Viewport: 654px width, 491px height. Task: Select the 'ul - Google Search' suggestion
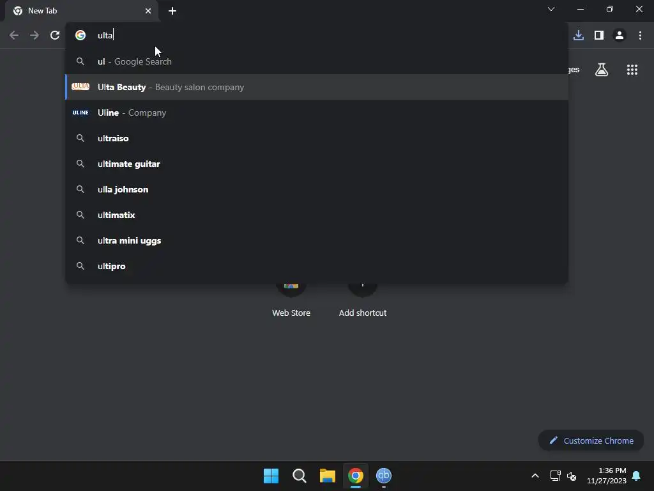coord(317,61)
